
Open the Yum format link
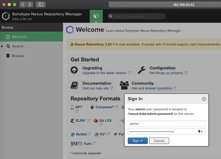(87, 143)
